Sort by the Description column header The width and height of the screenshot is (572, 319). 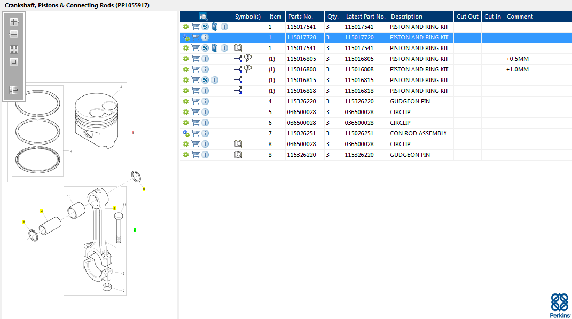tap(406, 17)
